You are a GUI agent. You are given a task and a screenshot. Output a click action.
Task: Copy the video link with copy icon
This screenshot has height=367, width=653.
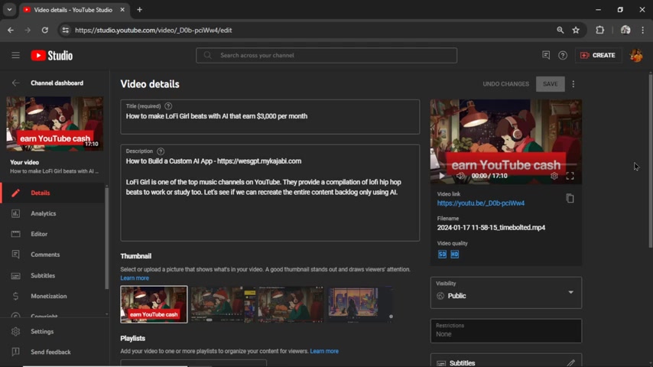pyautogui.click(x=570, y=198)
